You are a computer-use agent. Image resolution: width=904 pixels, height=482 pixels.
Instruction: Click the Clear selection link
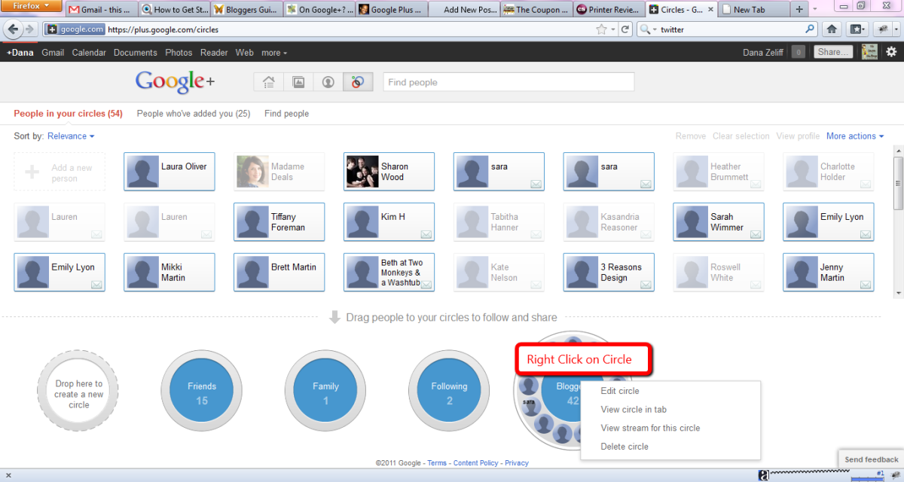[741, 136]
